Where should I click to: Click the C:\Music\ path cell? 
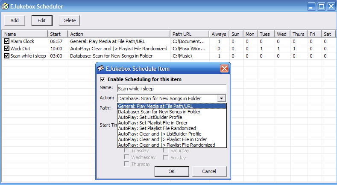[x=182, y=56]
